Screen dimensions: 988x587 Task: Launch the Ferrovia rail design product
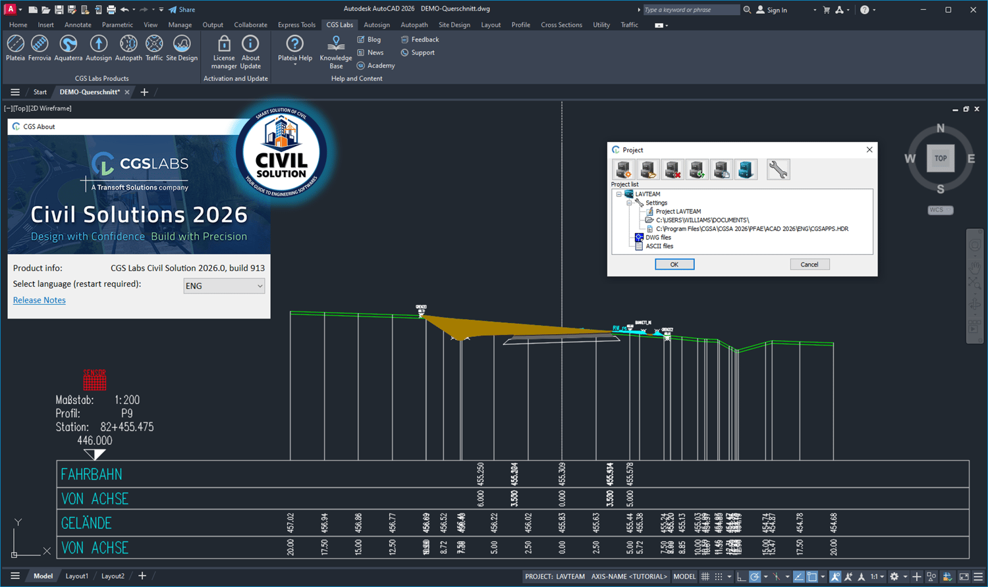tap(40, 48)
